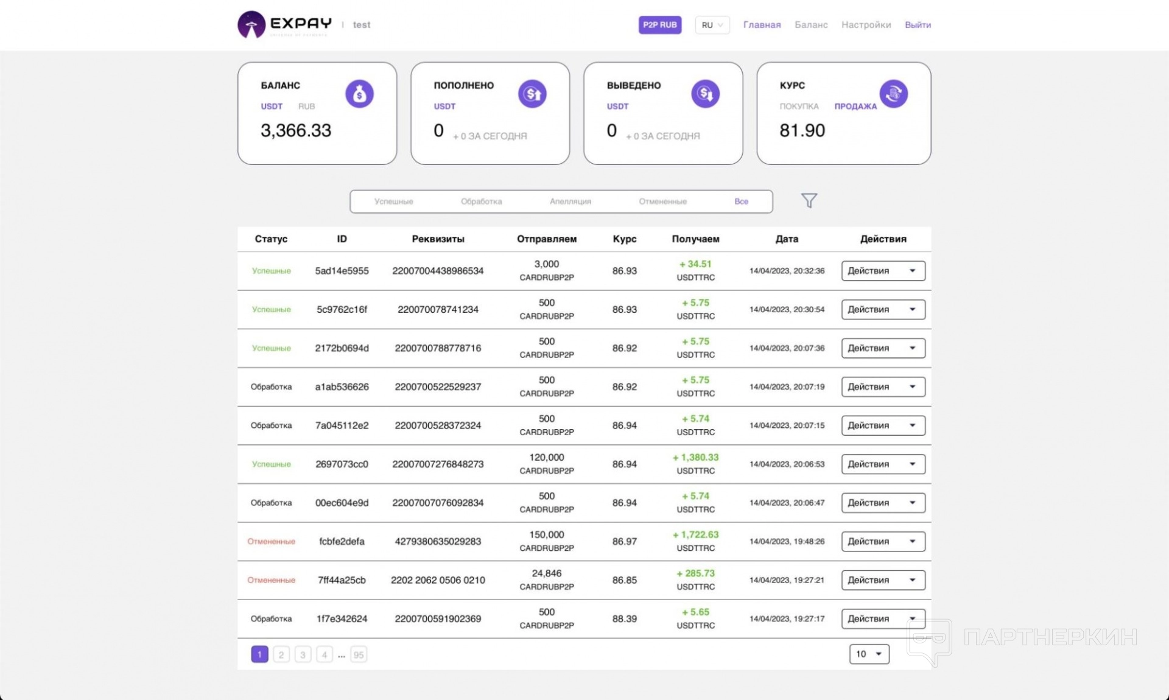This screenshot has width=1169, height=700.
Task: Go to page 2 of transactions
Action: coord(281,655)
